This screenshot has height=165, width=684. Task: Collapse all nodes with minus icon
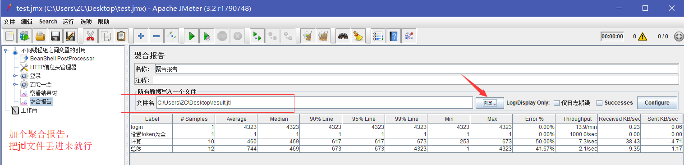pos(156,36)
